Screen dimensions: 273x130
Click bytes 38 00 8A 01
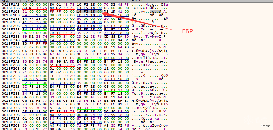pyautogui.click(x=116, y=40)
